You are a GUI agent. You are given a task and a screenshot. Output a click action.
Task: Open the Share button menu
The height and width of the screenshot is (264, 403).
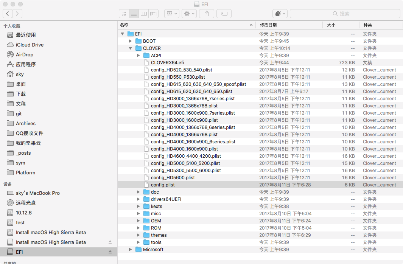(x=207, y=14)
